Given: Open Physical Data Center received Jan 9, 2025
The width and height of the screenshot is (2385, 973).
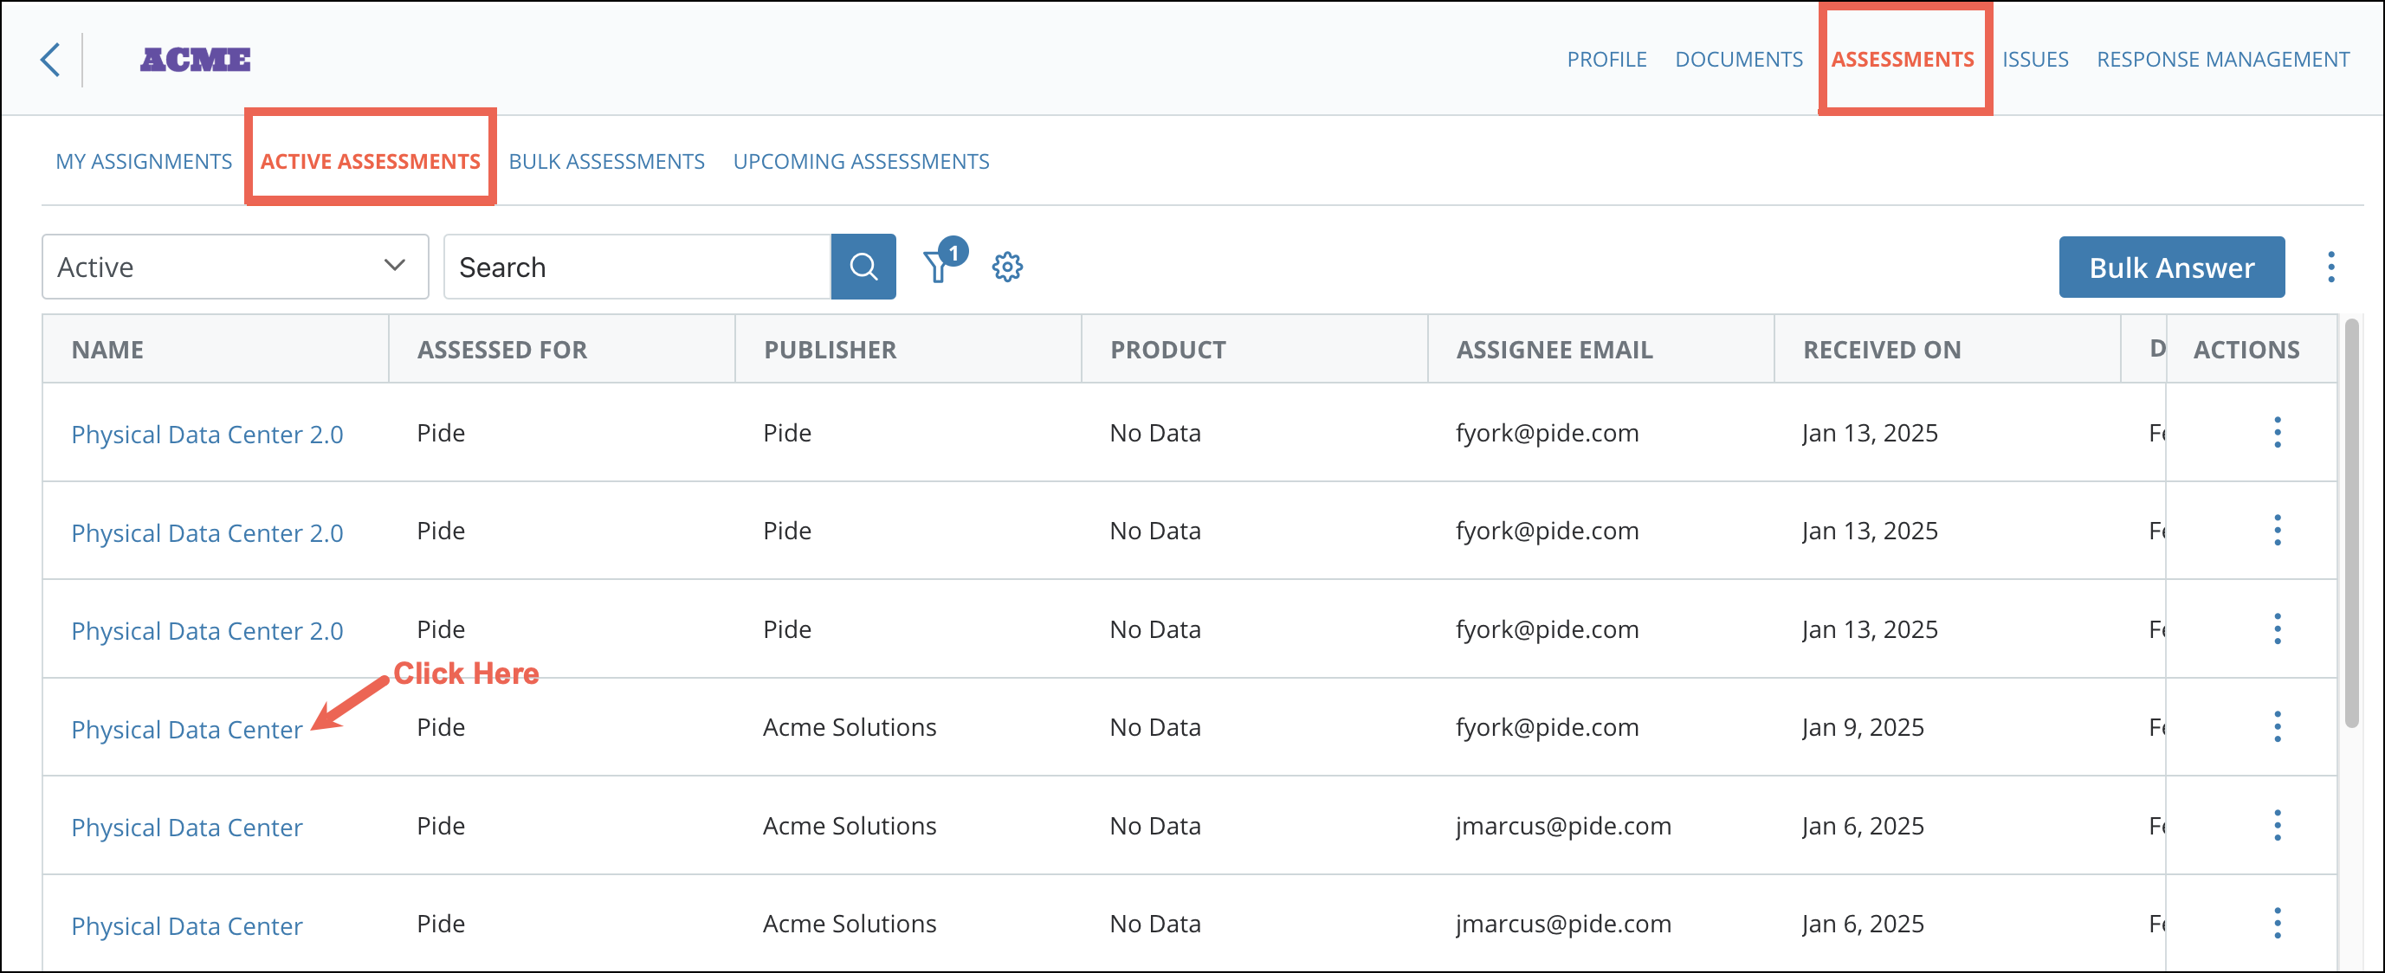Looking at the screenshot, I should click(187, 730).
